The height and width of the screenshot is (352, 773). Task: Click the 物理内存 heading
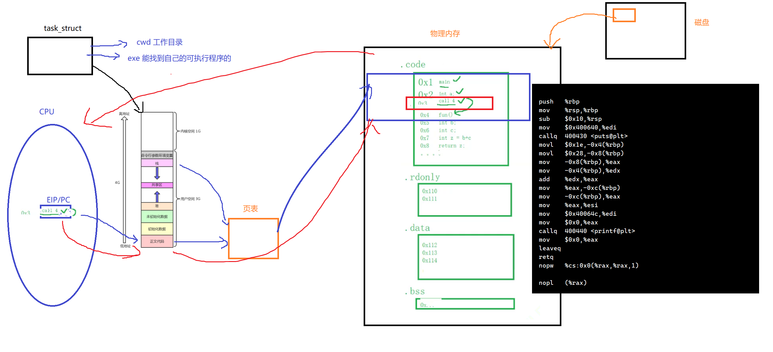(x=445, y=34)
